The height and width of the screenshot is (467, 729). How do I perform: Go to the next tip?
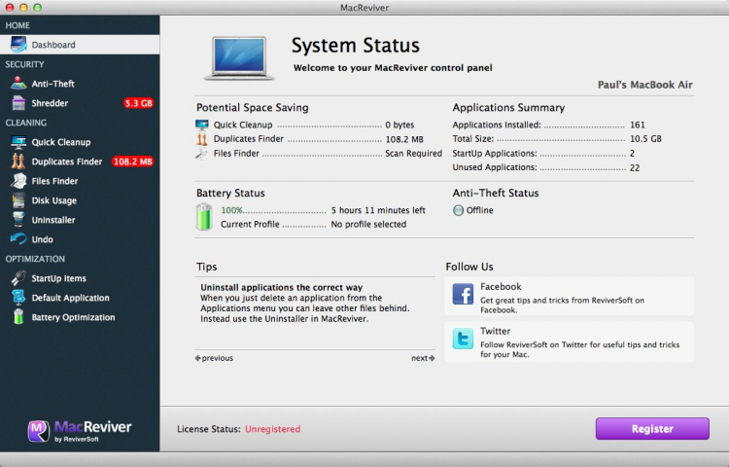tap(423, 358)
